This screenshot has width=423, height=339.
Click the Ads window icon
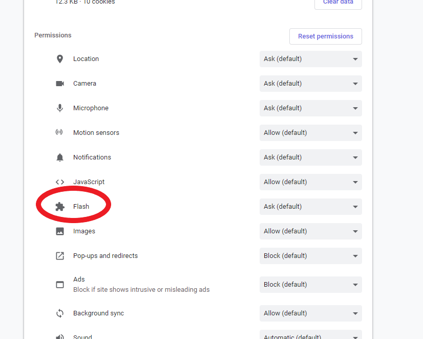[60, 285]
